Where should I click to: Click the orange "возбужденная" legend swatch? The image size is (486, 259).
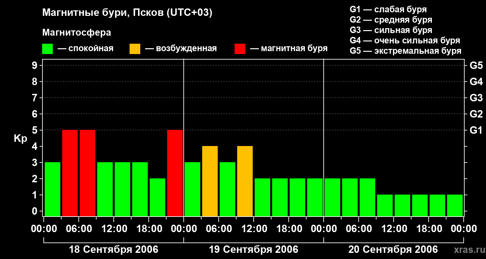click(135, 49)
